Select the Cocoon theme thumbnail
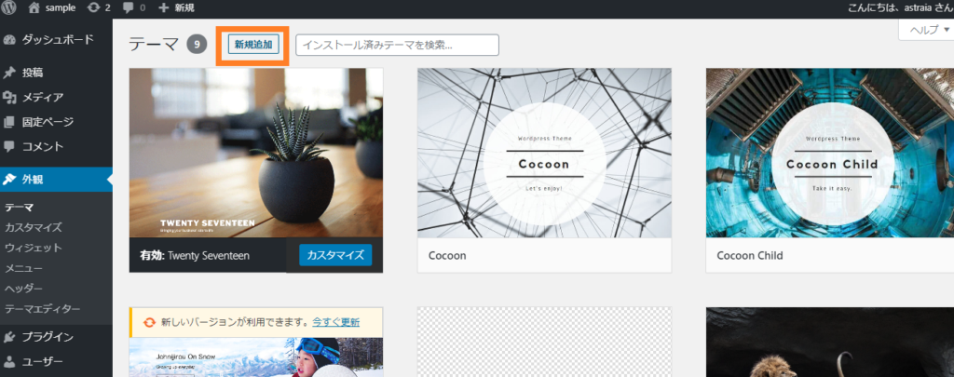Screen dimensions: 954x377 [x=544, y=153]
